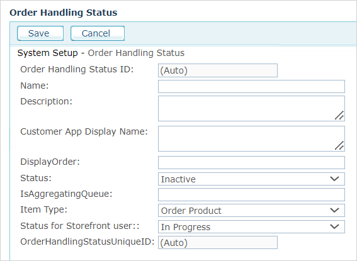Click the Customer App Display Name box
357x261 pixels.
tap(251, 139)
